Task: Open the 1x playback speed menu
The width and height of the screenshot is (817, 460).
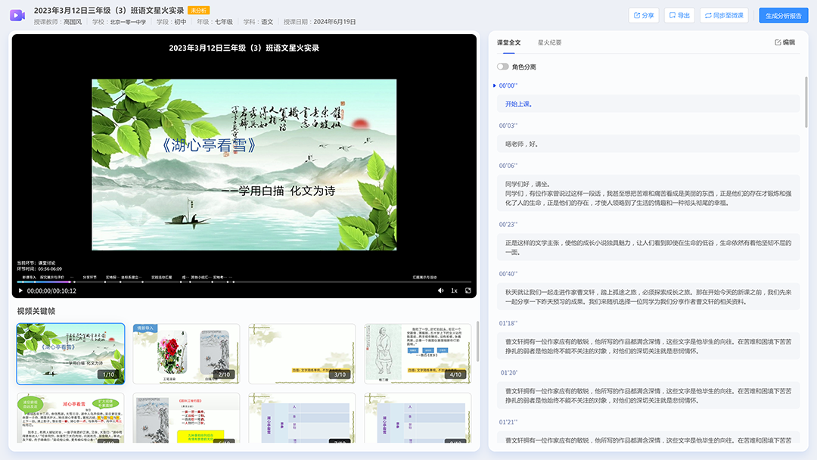Action: (454, 291)
